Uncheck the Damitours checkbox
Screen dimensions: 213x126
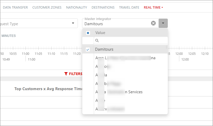pyautogui.click(x=88, y=49)
